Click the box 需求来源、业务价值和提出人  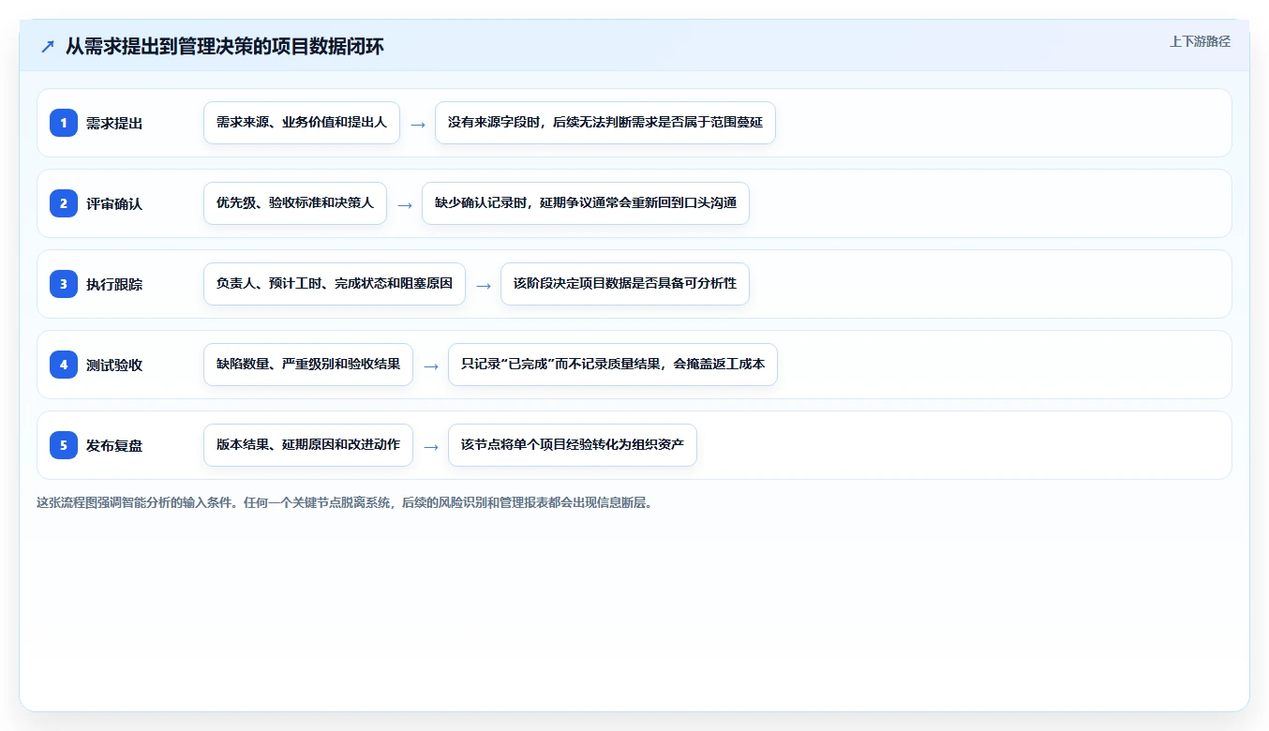click(302, 123)
